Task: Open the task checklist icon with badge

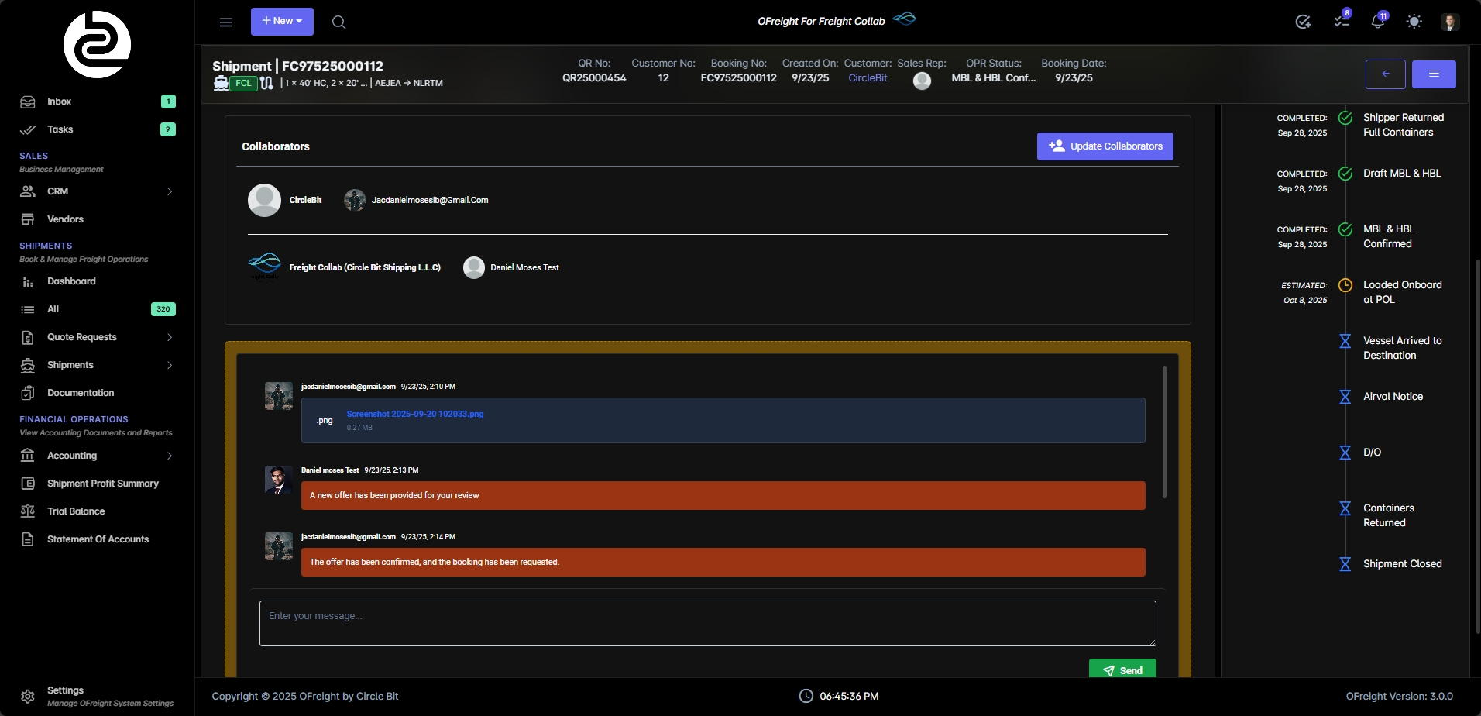Action: [1342, 22]
